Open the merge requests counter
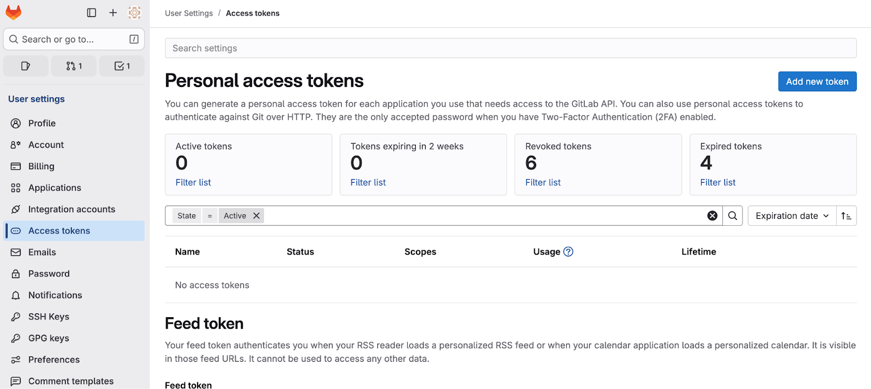The width and height of the screenshot is (871, 389). 73,66
